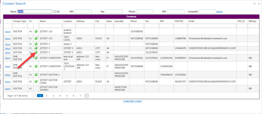Viewport: 262px width, 114px height.
Task: Focus the ContactId search field
Action: tap(207, 12)
